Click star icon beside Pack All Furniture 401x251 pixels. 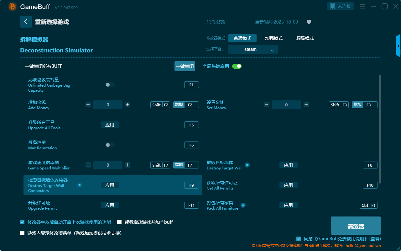[x=243, y=205]
